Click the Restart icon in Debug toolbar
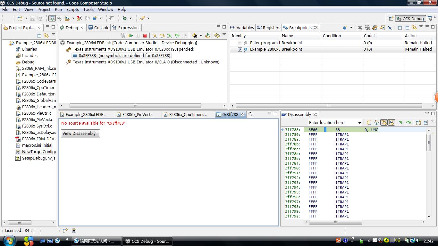The width and height of the screenshot is (438, 246). click(207, 36)
